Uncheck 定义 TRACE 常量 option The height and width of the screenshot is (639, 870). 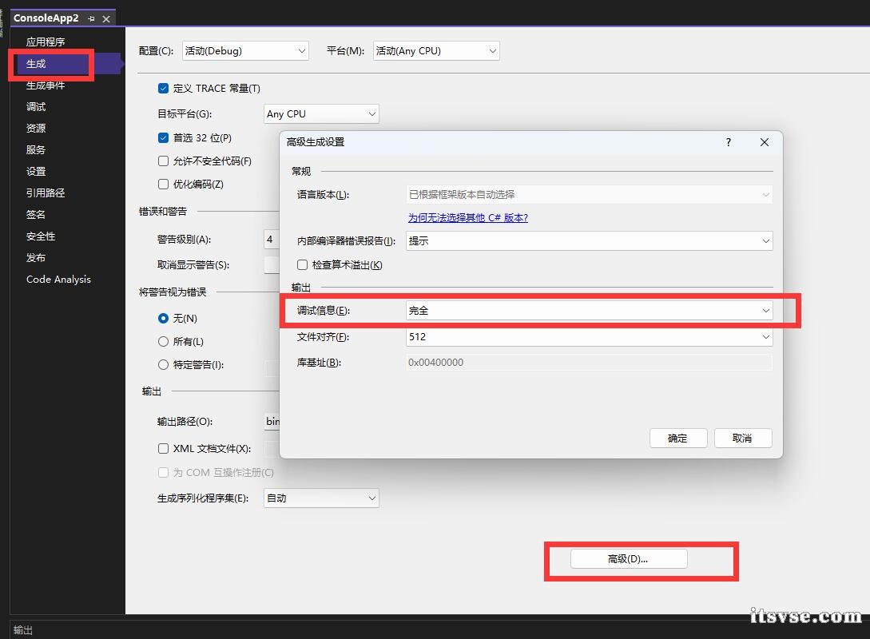click(164, 89)
